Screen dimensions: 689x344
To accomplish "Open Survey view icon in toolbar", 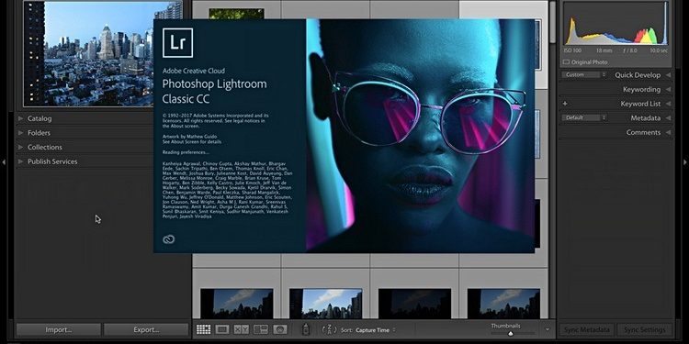I will point(261,329).
